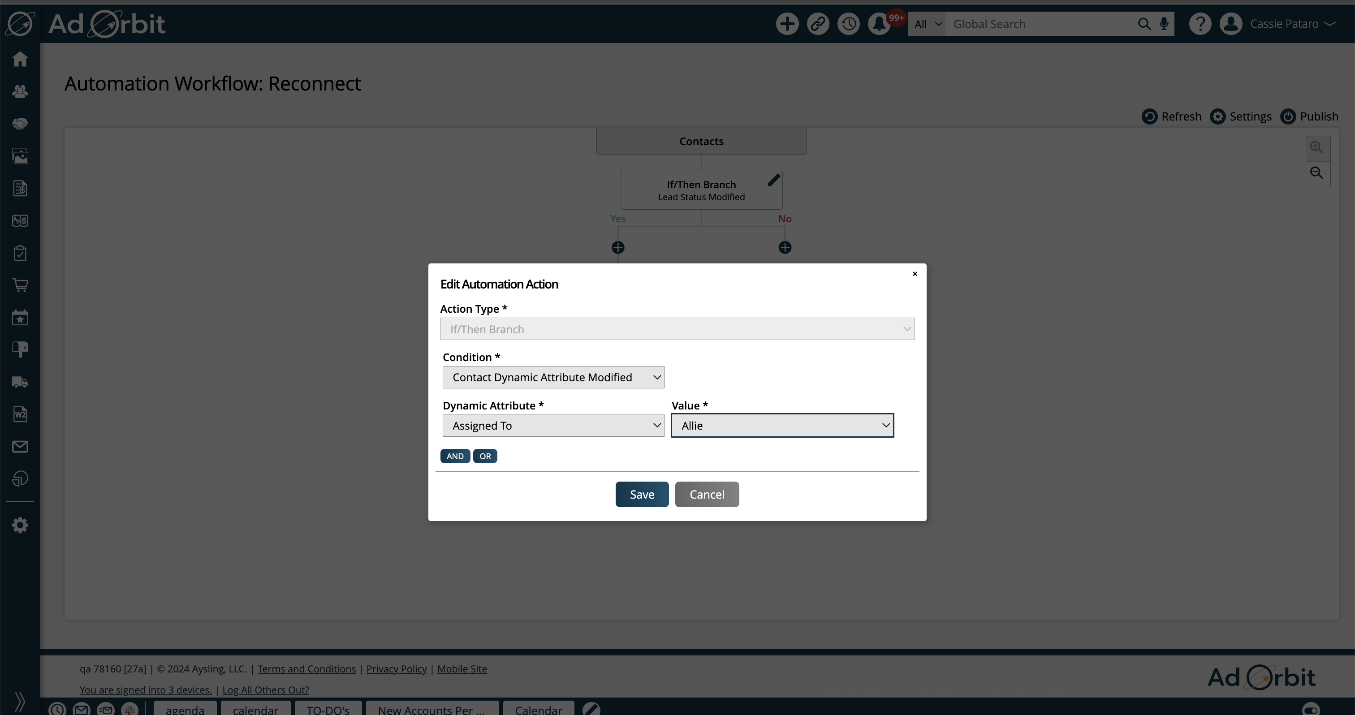Save the automation action
The image size is (1355, 715).
[641, 494]
